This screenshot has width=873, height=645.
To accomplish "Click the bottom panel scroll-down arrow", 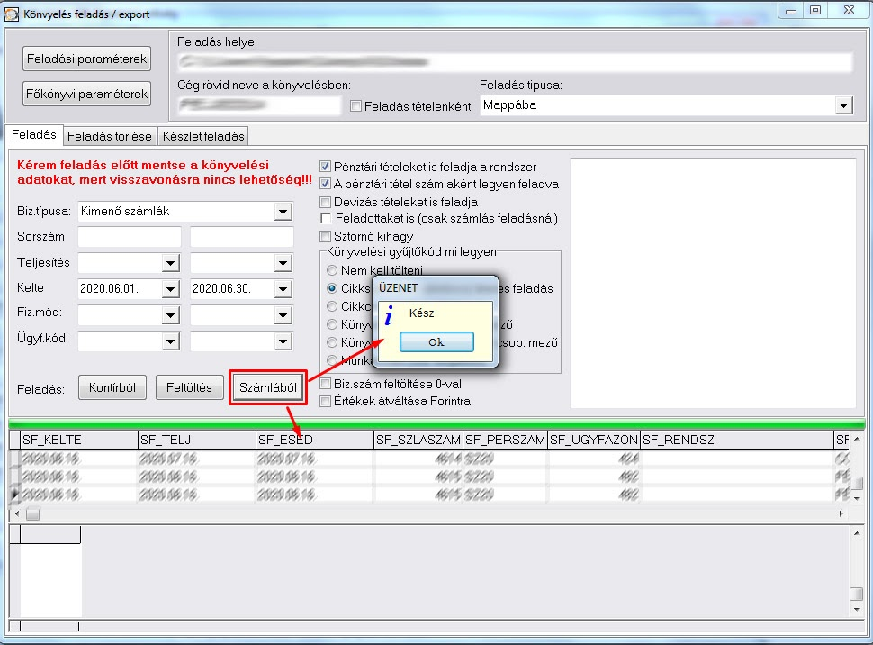I will [x=857, y=610].
